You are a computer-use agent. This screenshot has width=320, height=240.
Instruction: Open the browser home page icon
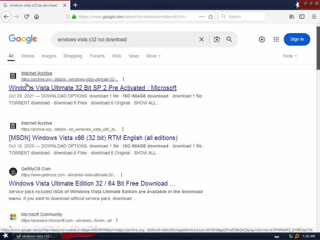(x=37, y=17)
